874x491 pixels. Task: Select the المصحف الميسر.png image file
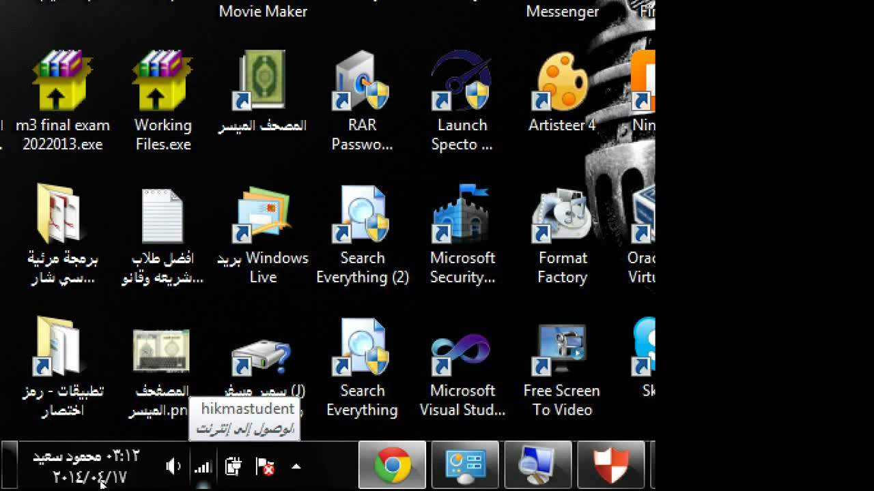pyautogui.click(x=162, y=351)
